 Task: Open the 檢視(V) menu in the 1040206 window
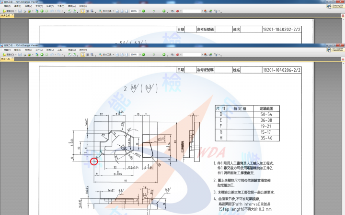28,50
